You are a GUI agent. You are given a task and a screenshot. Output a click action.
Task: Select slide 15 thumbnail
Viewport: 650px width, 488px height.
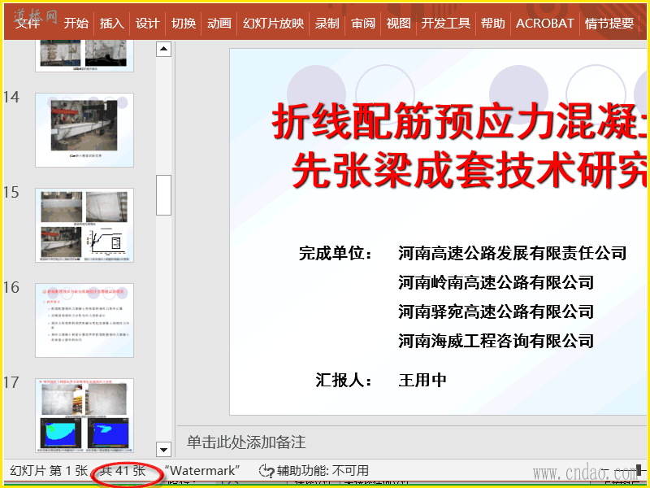(84, 225)
